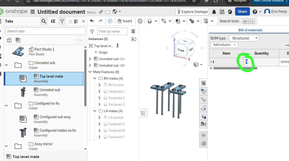
Task: Filter tabs by Assembly type icon
Action: pos(18,40)
